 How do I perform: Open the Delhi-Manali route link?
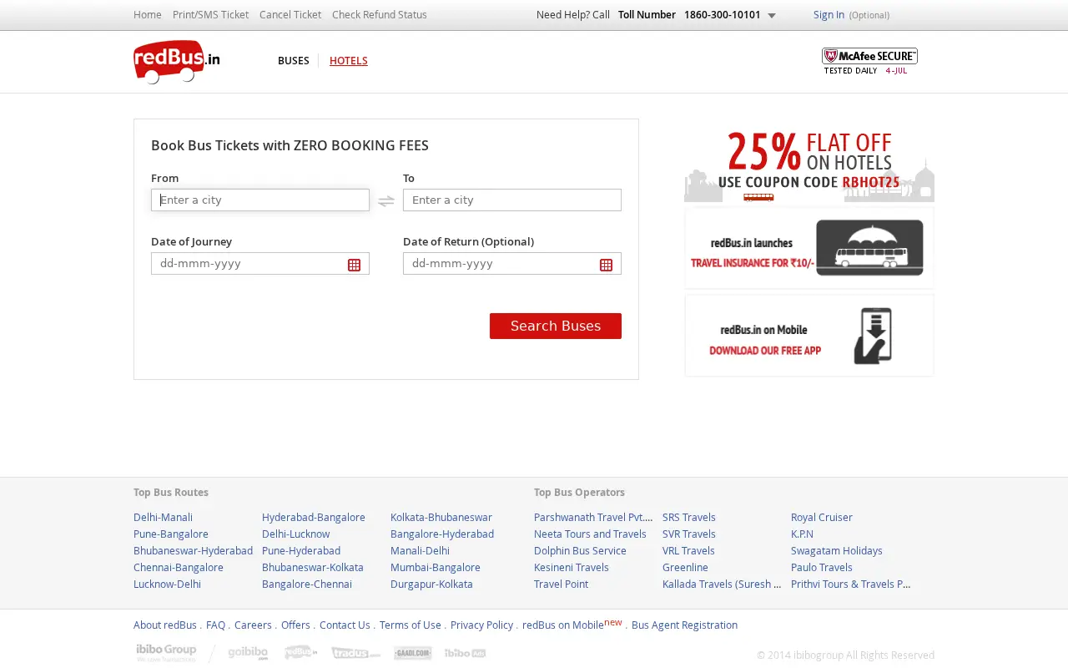coord(163,517)
